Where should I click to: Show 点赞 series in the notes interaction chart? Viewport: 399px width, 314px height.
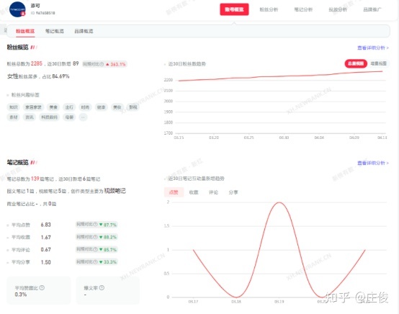tap(174, 192)
